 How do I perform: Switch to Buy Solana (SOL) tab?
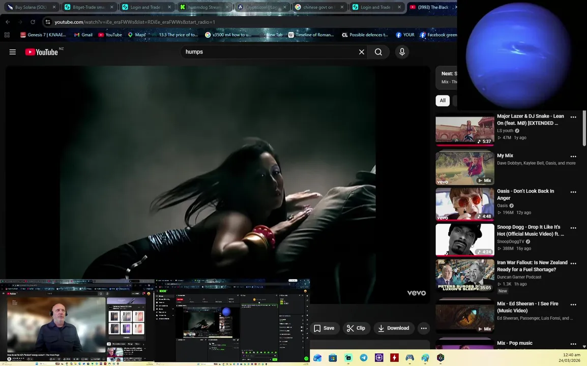pyautogui.click(x=31, y=7)
